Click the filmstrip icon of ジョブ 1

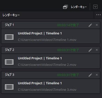(x=9, y=37)
